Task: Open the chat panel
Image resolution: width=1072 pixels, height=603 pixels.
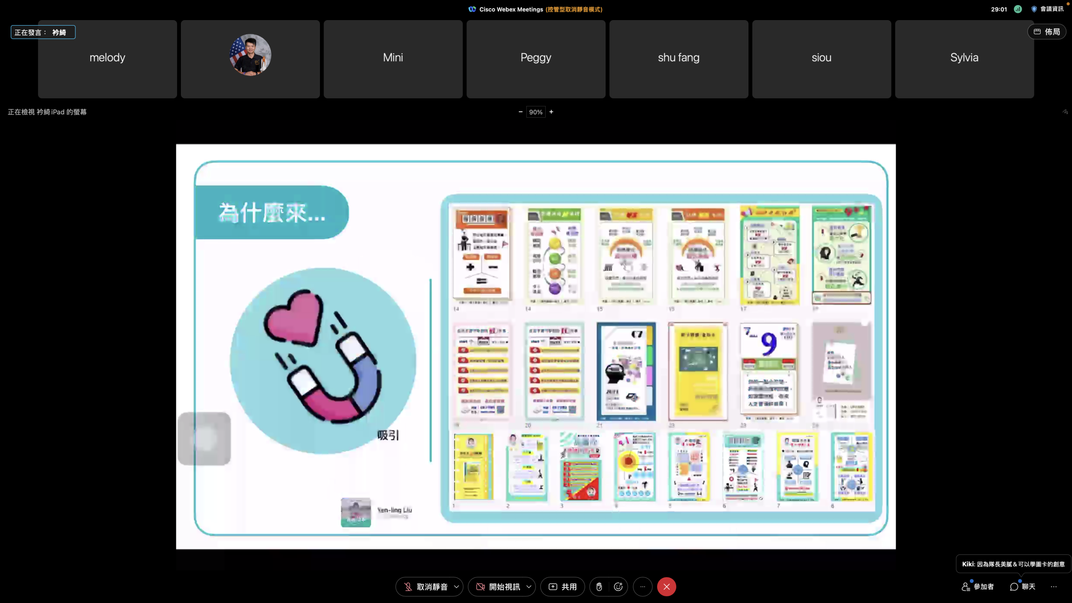Action: [x=1022, y=587]
